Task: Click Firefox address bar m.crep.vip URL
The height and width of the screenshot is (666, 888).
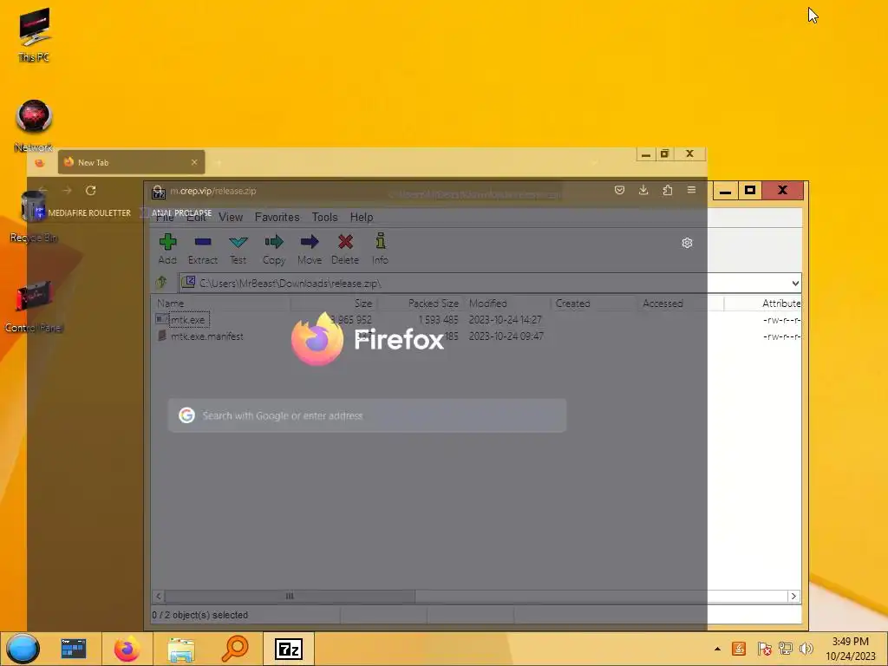Action: point(213,191)
